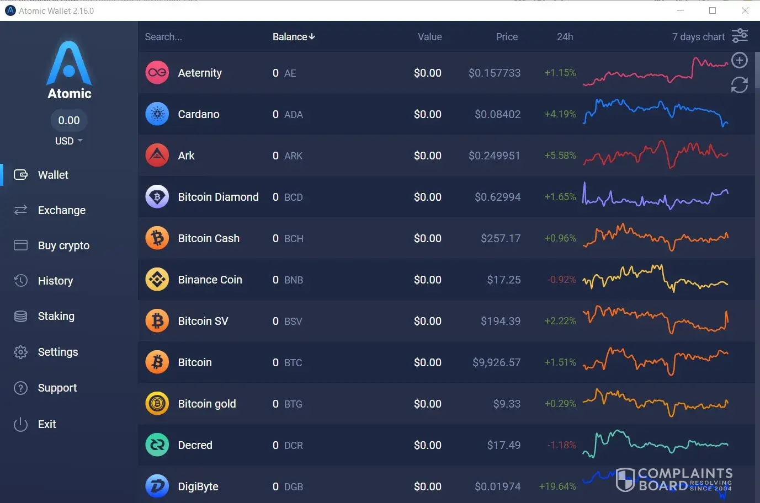Image resolution: width=760 pixels, height=503 pixels.
Task: Click the DigiByte coin icon
Action: pos(157,486)
